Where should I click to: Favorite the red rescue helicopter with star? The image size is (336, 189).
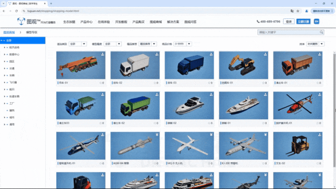point(317,123)
